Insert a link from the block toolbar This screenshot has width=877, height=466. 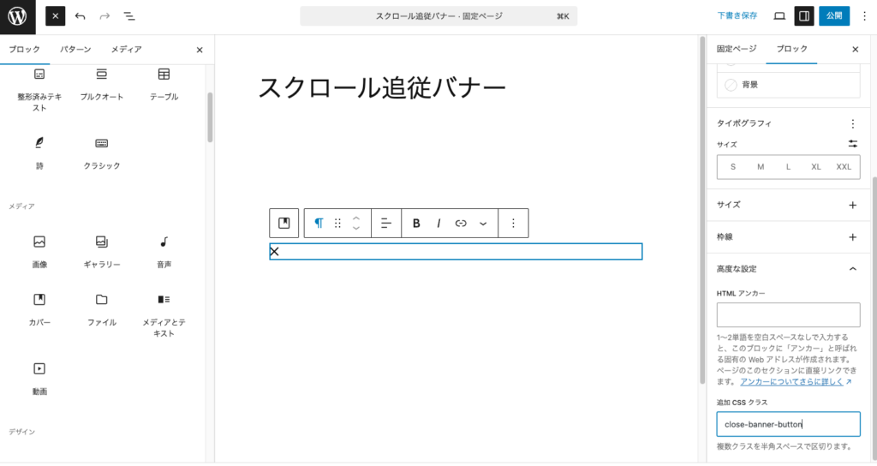click(461, 224)
